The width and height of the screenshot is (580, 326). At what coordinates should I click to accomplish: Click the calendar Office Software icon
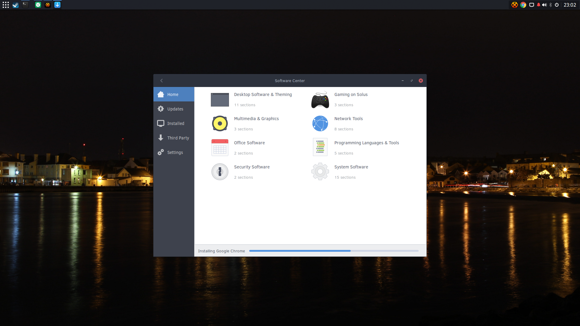(x=220, y=148)
